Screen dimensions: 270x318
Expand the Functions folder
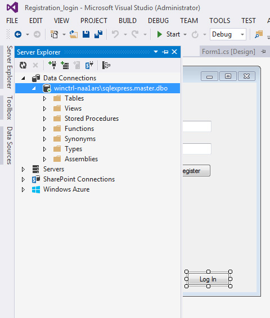click(x=44, y=129)
